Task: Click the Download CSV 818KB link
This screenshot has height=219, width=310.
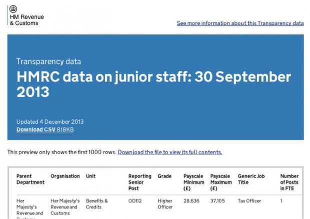Action: click(45, 129)
